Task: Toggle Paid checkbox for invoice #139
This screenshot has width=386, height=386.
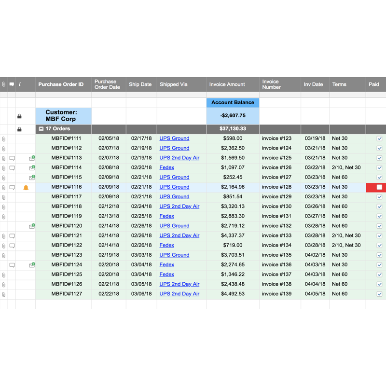Action: pos(379,294)
